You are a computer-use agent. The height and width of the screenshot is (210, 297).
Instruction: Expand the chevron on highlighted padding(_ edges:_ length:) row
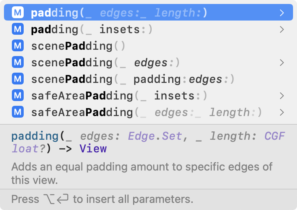(x=282, y=13)
